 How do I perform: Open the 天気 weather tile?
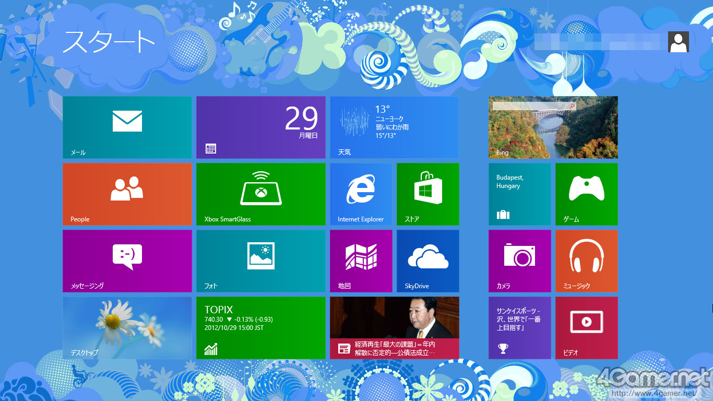[x=395, y=127]
